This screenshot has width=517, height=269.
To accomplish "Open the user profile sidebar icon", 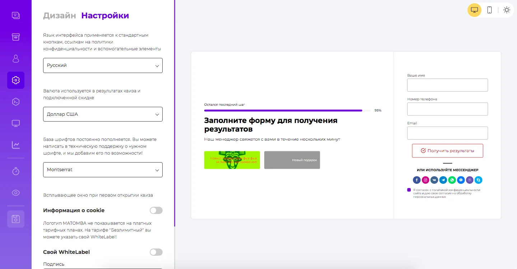I will point(16,59).
